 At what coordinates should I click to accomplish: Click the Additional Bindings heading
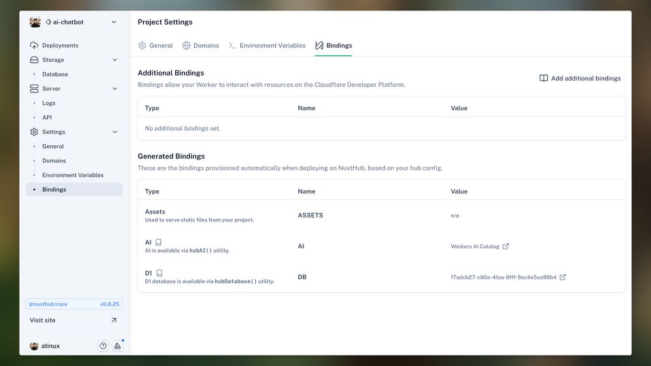point(171,73)
